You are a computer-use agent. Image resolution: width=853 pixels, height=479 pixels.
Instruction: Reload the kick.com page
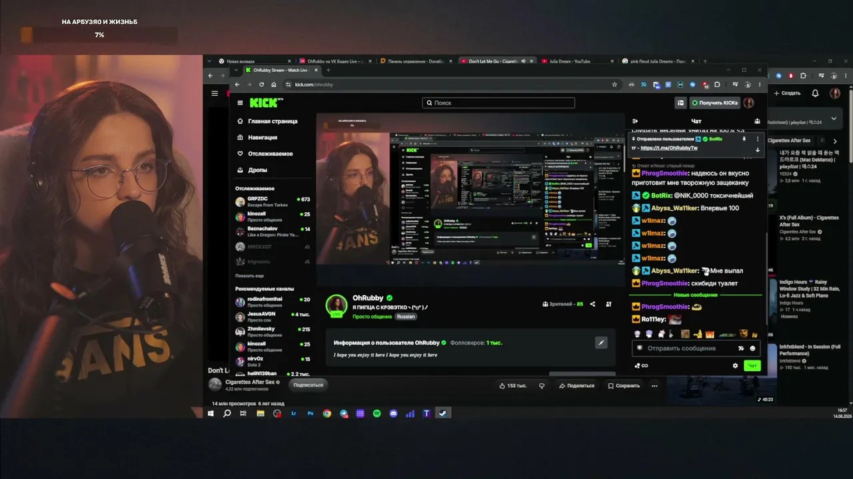[x=261, y=84]
